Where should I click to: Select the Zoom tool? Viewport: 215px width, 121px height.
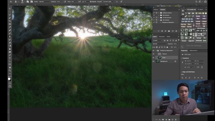(x=10, y=71)
